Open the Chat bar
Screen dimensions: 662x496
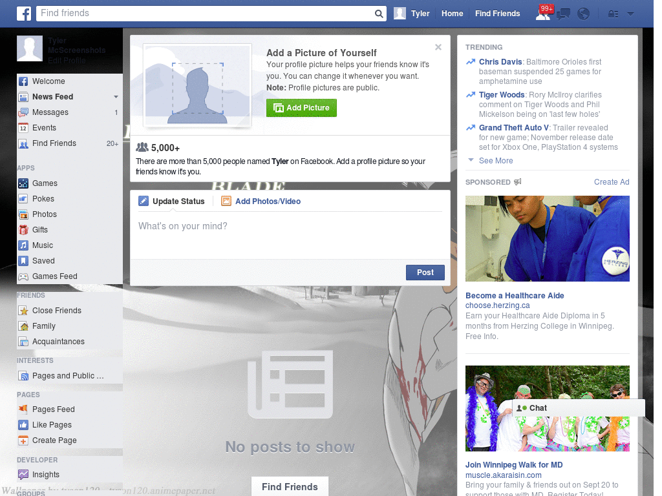579,408
